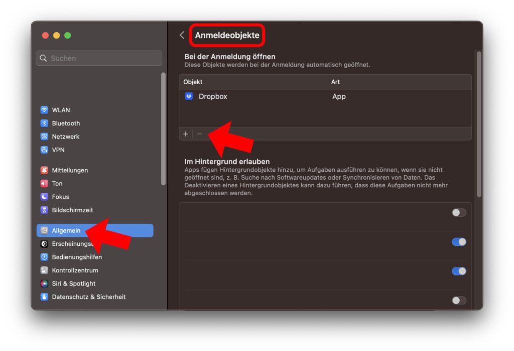This screenshot has width=514, height=351.
Task: Select the Mitteilungen bell icon
Action: (x=44, y=170)
